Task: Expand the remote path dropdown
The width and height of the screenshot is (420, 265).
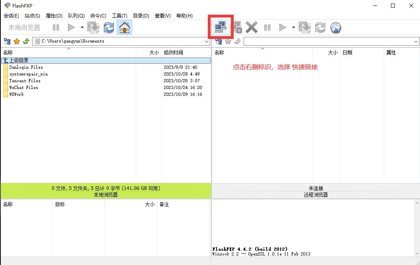Action: click(416, 41)
